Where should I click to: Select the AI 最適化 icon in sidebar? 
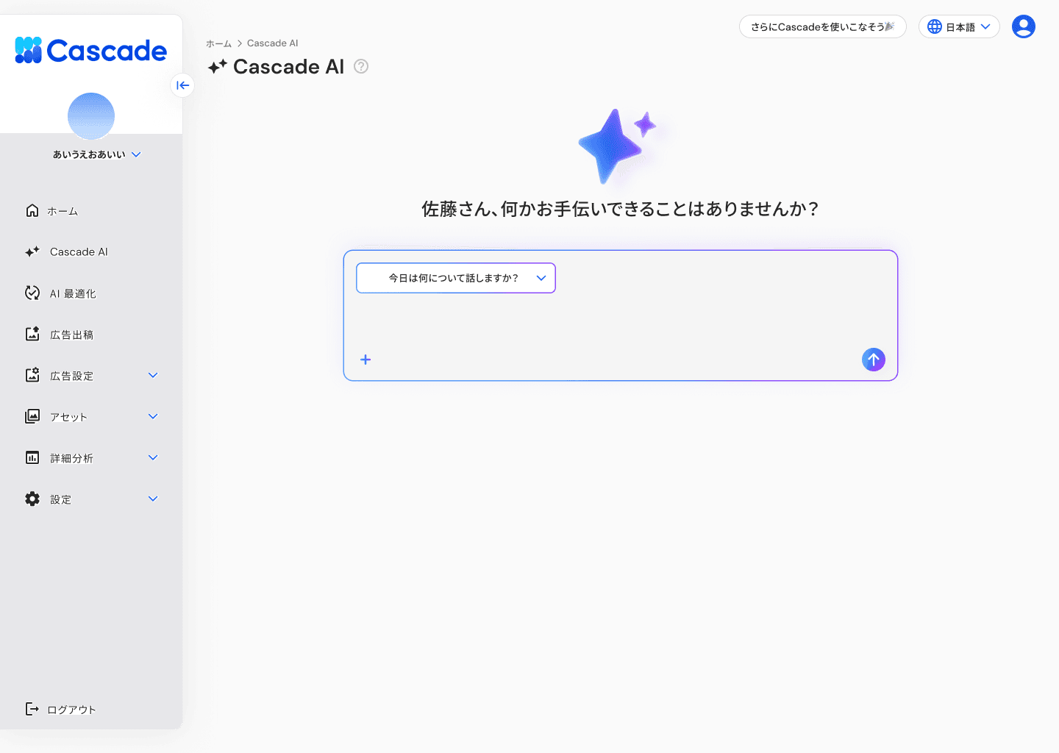[x=32, y=293]
